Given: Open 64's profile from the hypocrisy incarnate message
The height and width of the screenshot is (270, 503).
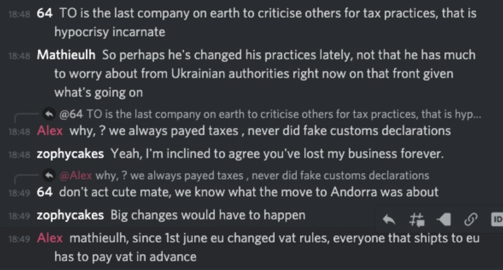Looking at the screenshot, I should coord(44,13).
